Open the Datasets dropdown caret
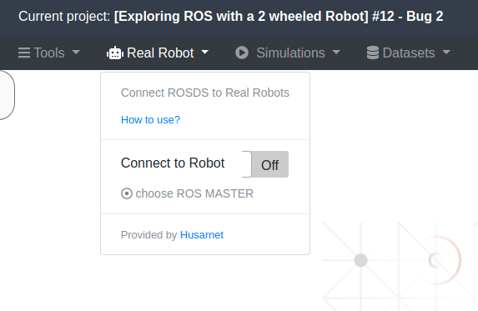This screenshot has height=311, width=478. click(x=446, y=53)
